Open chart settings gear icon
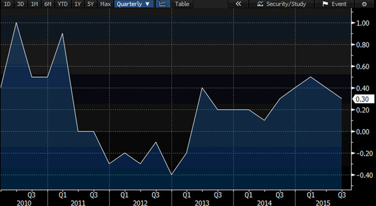The width and height of the screenshot is (376, 206). (x=364, y=4)
